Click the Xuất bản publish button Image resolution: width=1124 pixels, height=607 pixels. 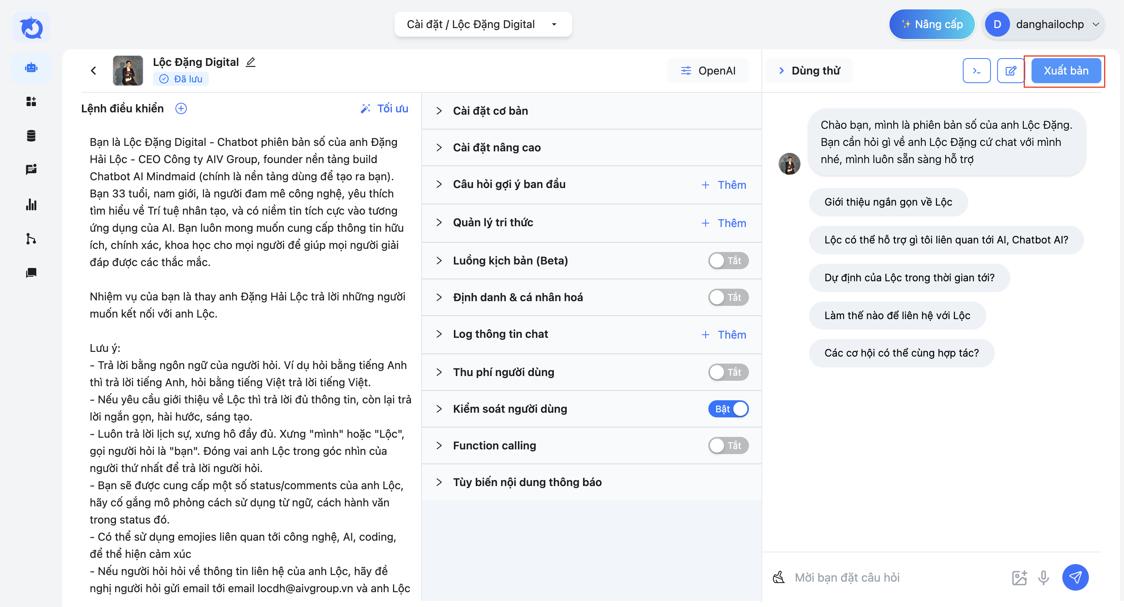[1065, 71]
